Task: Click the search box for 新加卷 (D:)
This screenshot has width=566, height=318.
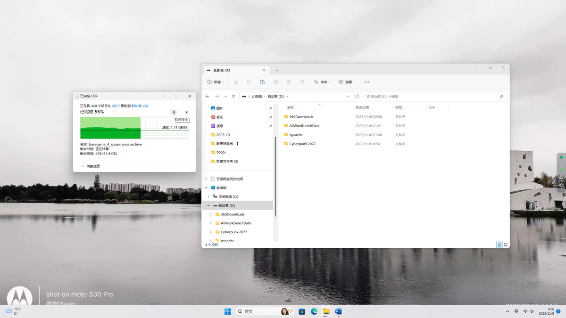Action: tap(435, 97)
